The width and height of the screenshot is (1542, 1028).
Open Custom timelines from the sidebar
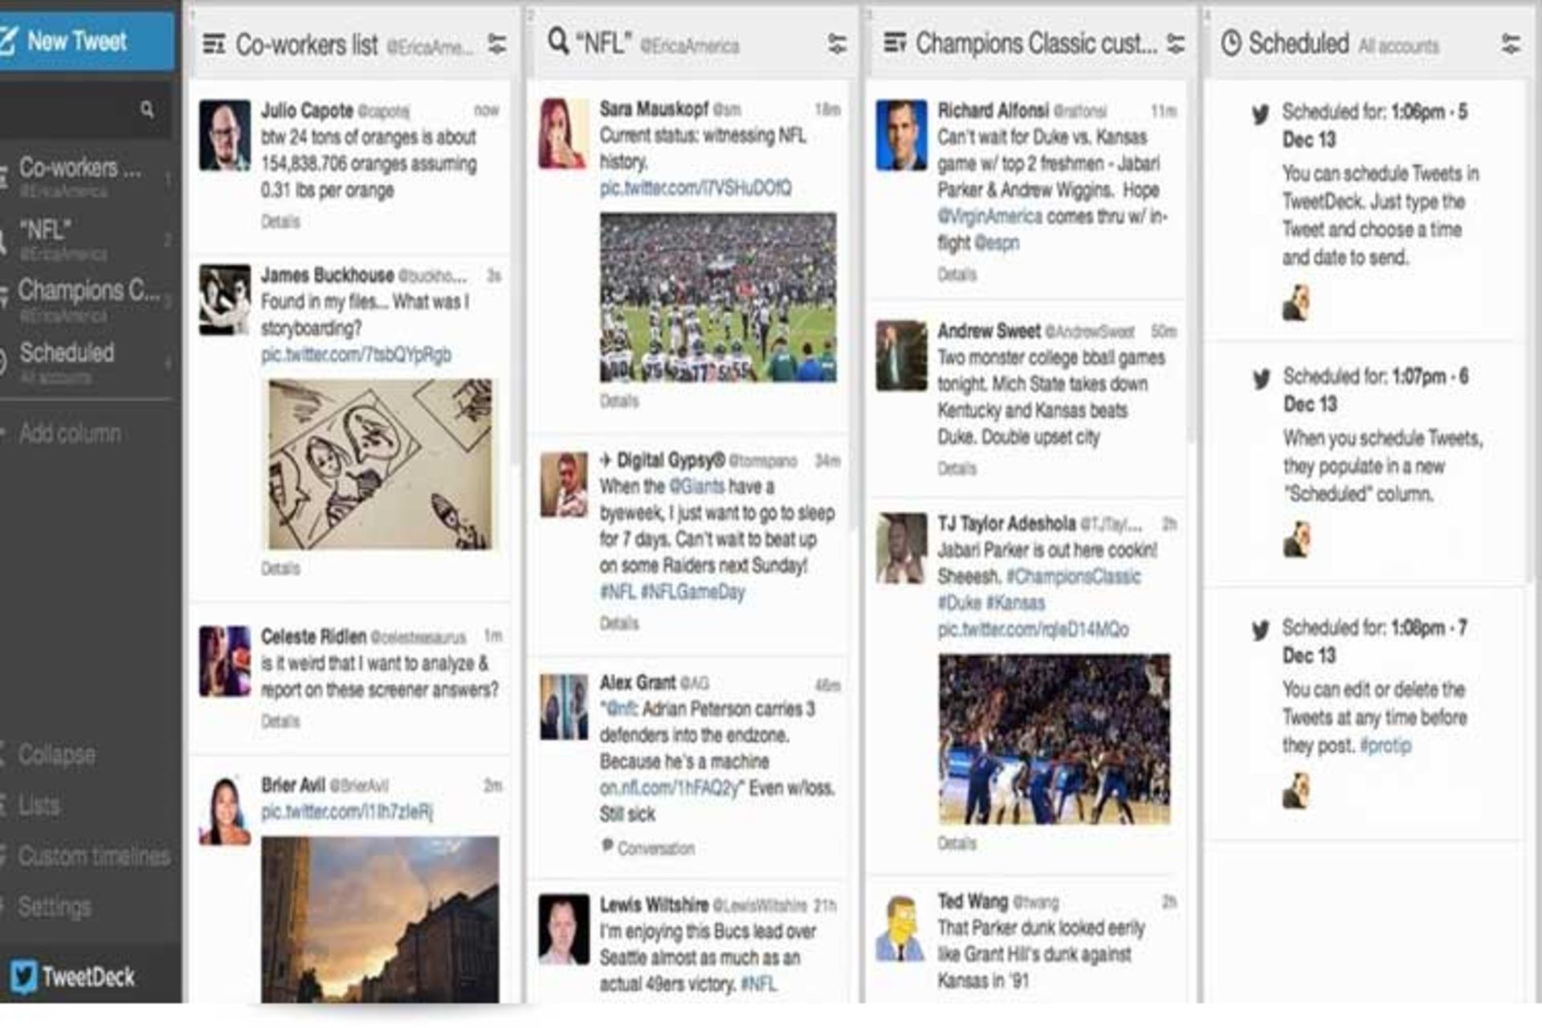[92, 856]
